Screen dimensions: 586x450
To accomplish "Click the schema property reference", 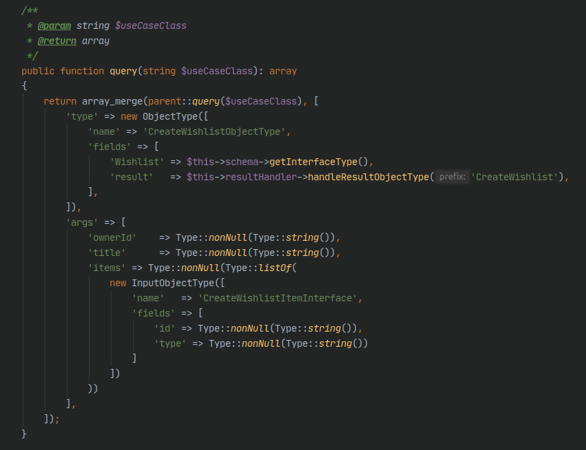I will point(242,162).
